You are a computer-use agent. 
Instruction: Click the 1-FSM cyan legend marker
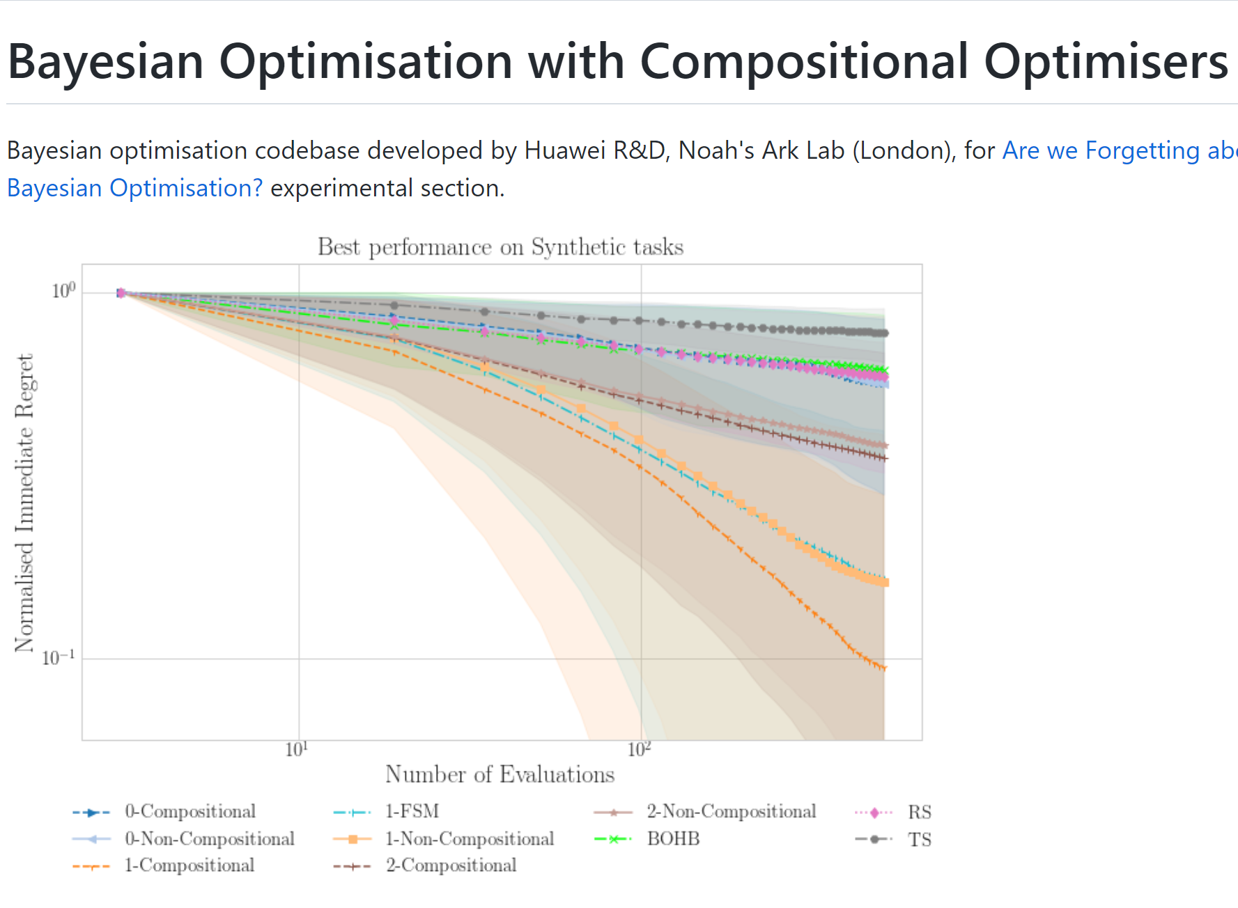tap(353, 813)
